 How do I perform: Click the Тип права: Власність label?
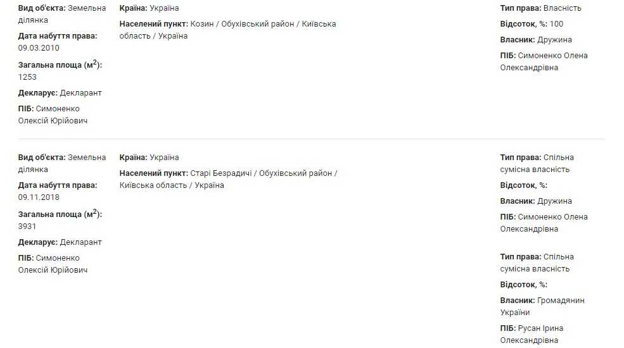point(541,8)
